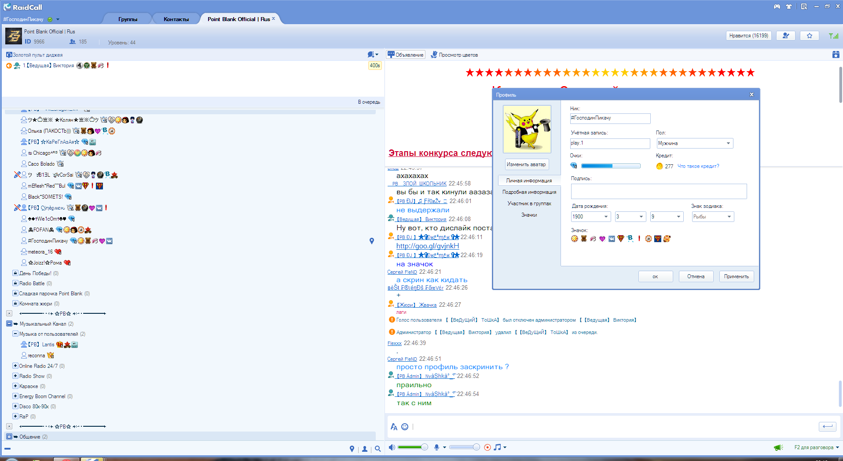
Task: Adjust the microphone level slider
Action: tap(464, 447)
